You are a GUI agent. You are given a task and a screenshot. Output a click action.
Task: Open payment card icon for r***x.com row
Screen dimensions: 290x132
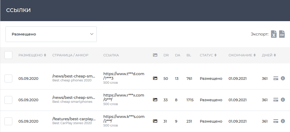pyautogui.click(x=276, y=100)
